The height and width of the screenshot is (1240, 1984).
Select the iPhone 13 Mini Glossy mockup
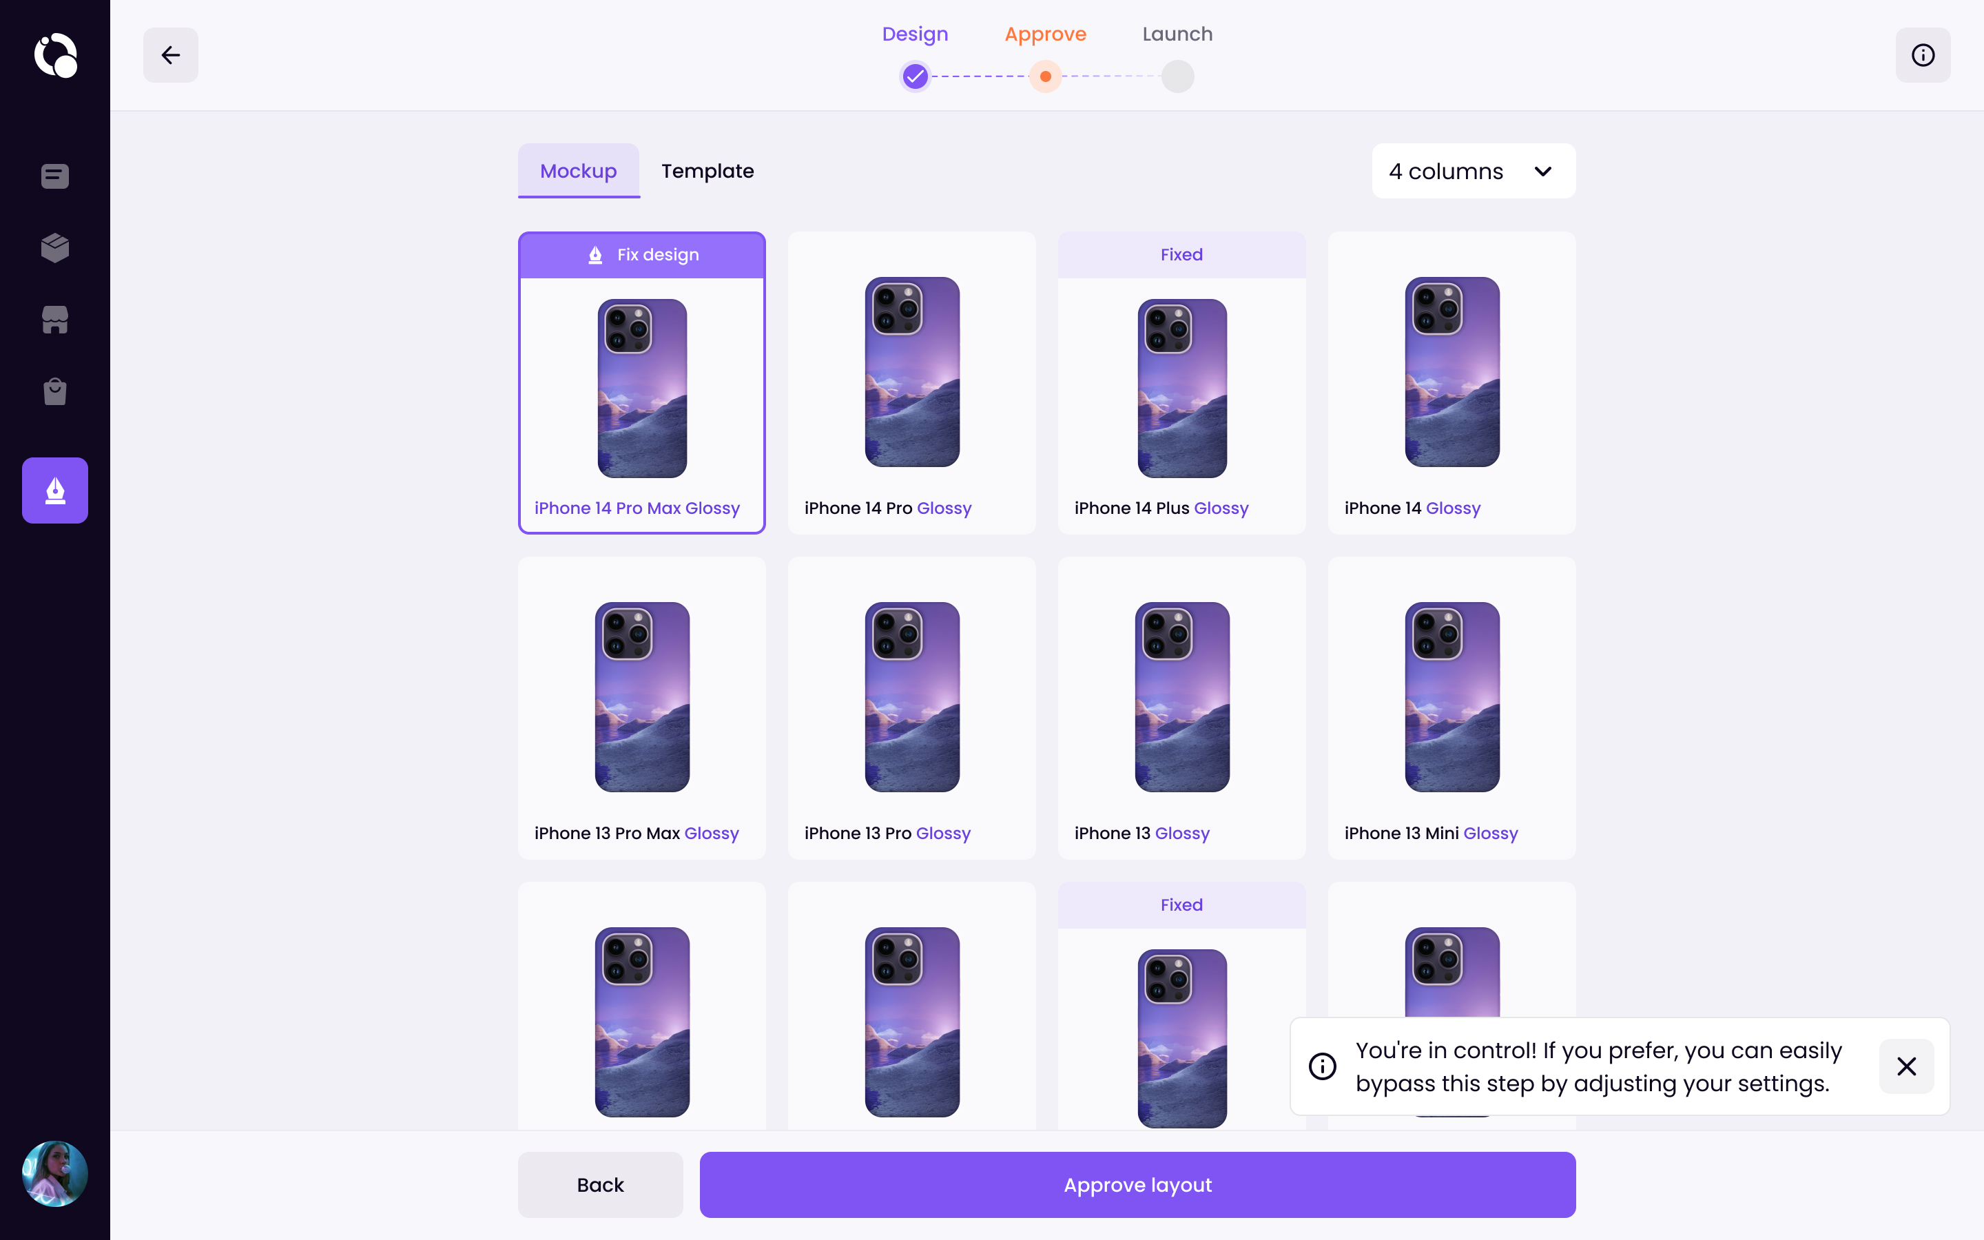point(1451,707)
